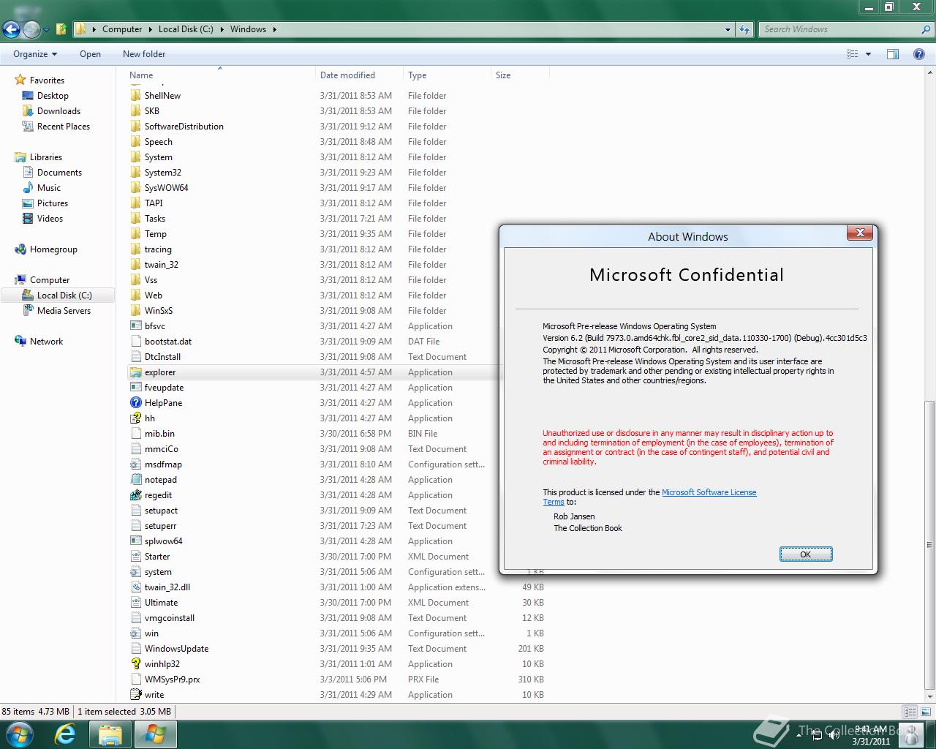This screenshot has height=749, width=936.
Task: Select Homegroup in navigation pane
Action: coord(53,249)
